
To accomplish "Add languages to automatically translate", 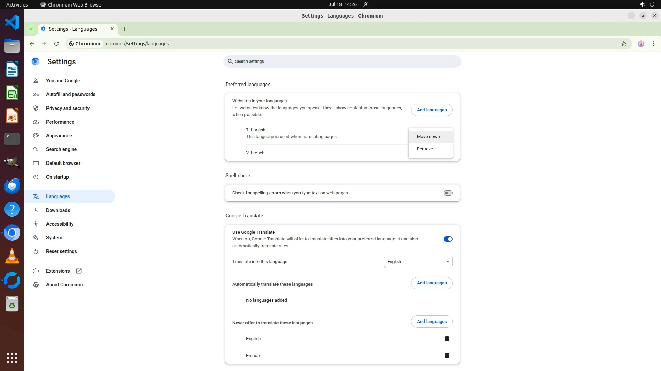I will (x=431, y=283).
